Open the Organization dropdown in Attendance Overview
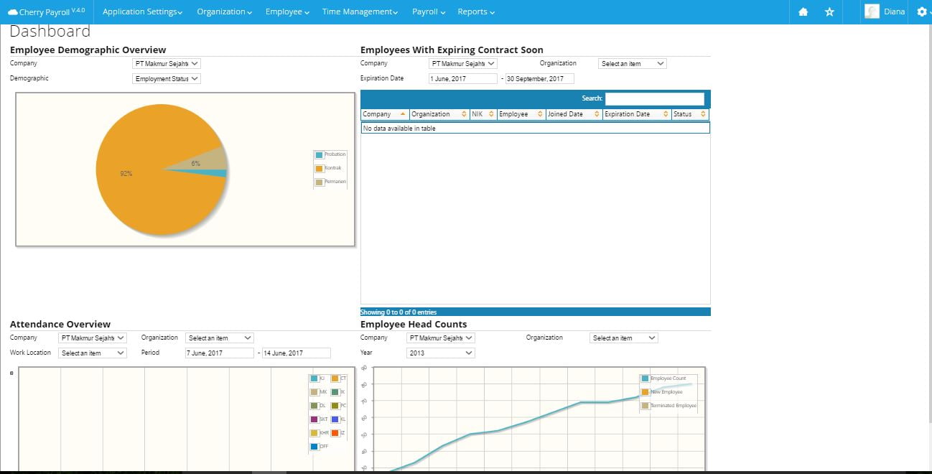This screenshot has width=932, height=474. [220, 338]
